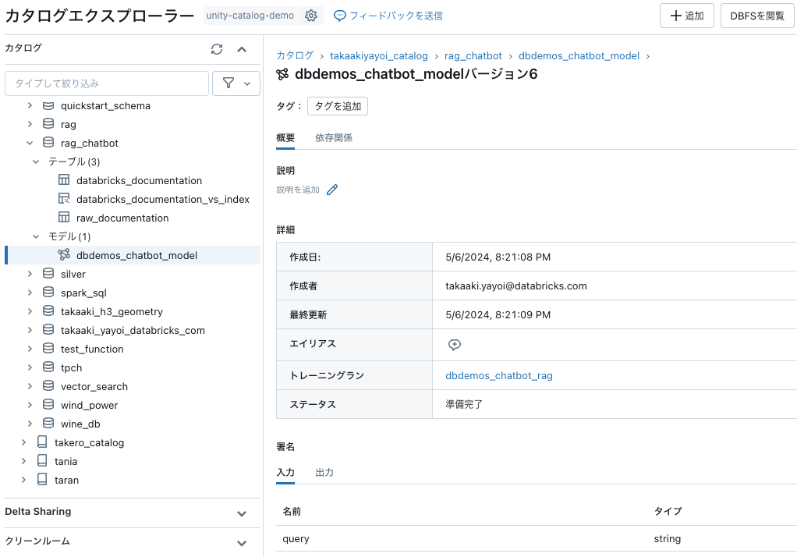This screenshot has width=797, height=557.
Task: Click the vector_search schema icon
Action: click(x=48, y=386)
